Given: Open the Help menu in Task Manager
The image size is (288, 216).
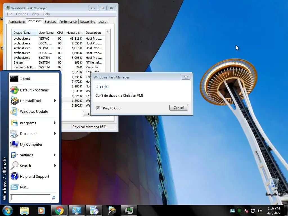Looking at the screenshot, I should pyautogui.click(x=46, y=14).
